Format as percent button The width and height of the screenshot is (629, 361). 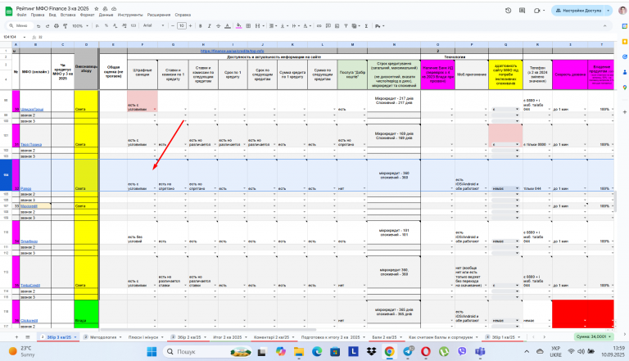pyautogui.click(x=106, y=25)
